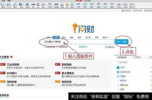Expand the F10/F9 dropdown arrow
152x100 pixels.
pos(11,5)
